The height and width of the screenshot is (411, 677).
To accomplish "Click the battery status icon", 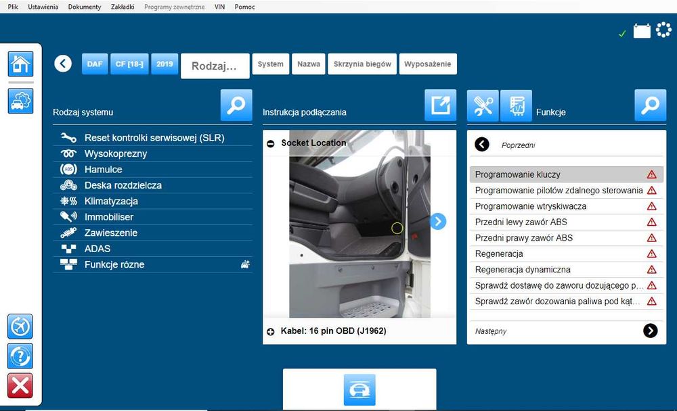I will point(642,31).
